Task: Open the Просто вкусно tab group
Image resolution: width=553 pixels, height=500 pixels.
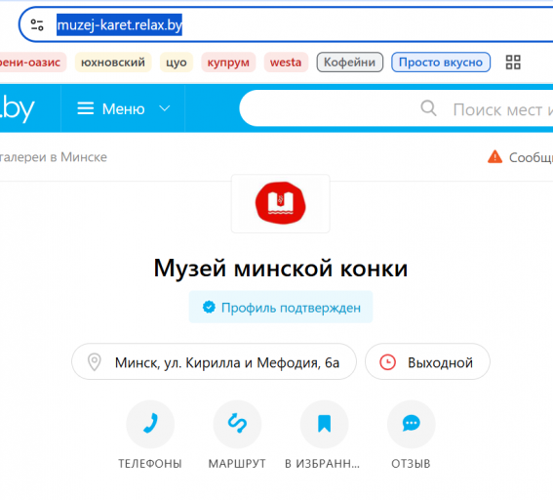Action: 441,62
